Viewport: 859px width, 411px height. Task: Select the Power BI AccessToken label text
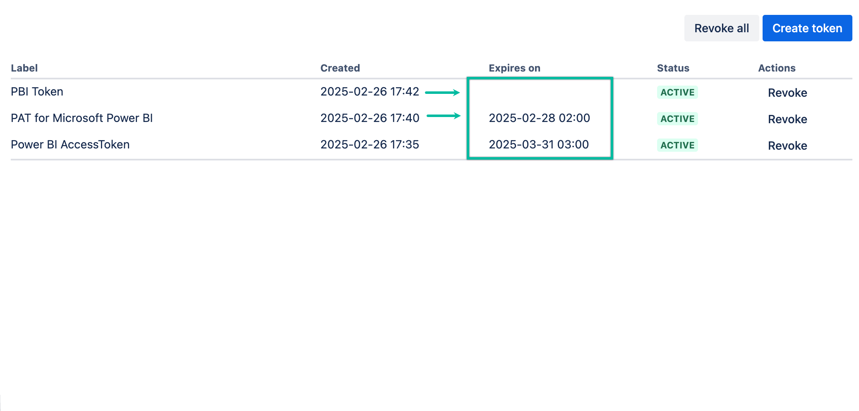70,145
